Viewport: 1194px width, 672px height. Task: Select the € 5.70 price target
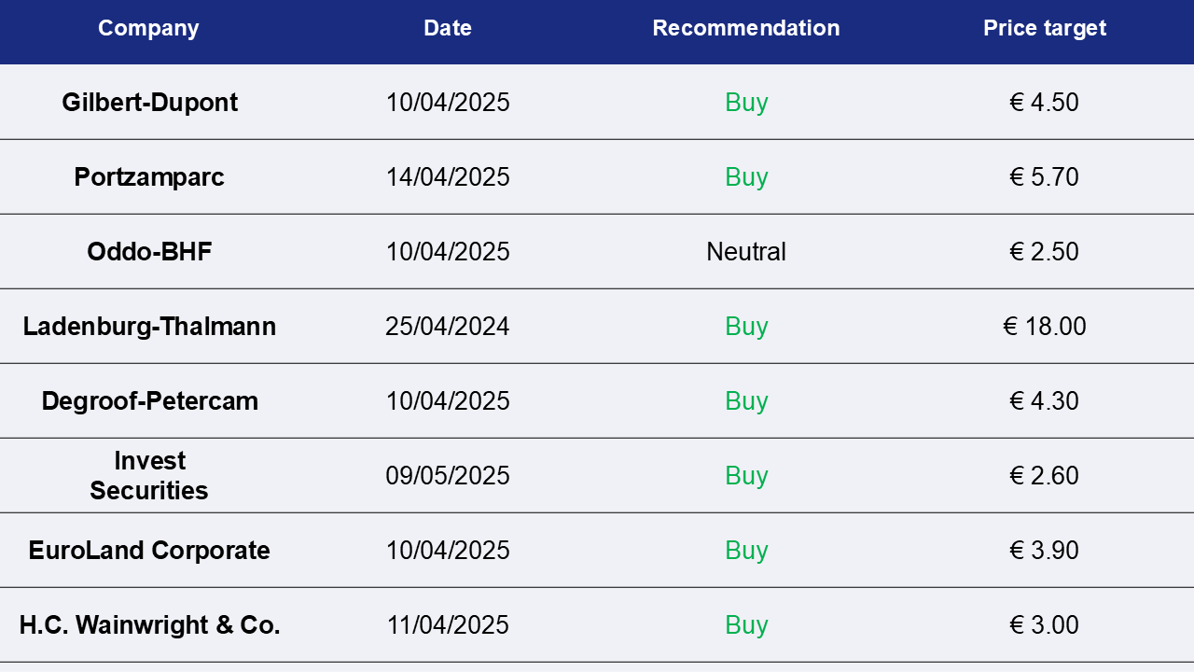tap(1045, 176)
